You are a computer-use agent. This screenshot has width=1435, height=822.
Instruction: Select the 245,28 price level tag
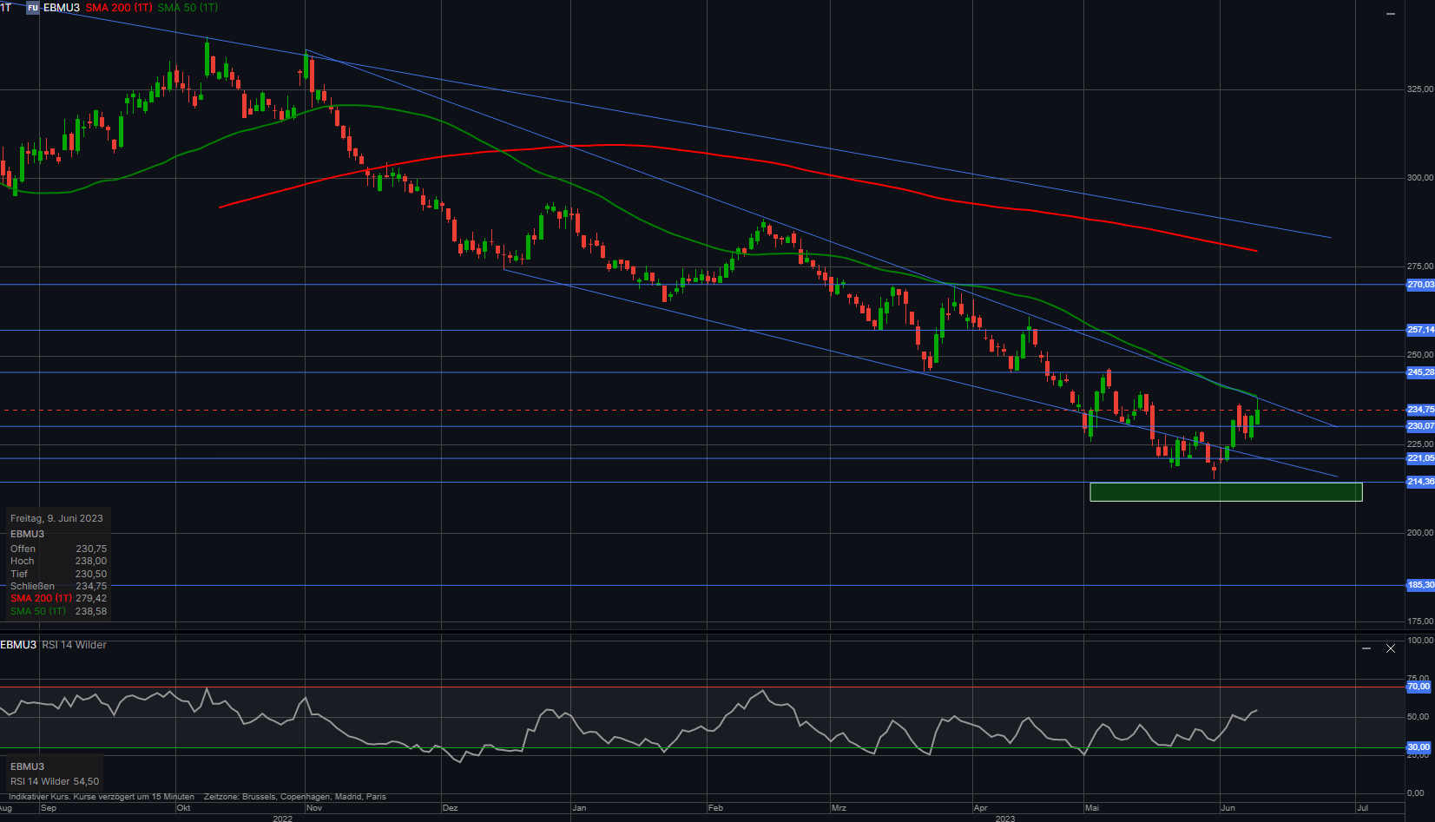click(1420, 372)
